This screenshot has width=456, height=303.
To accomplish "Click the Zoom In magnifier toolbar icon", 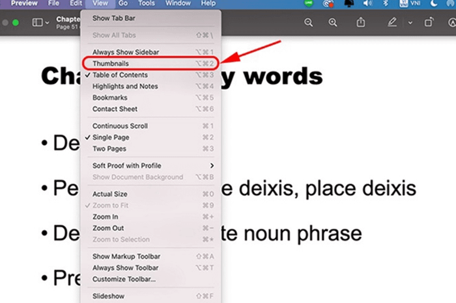I will [x=333, y=22].
